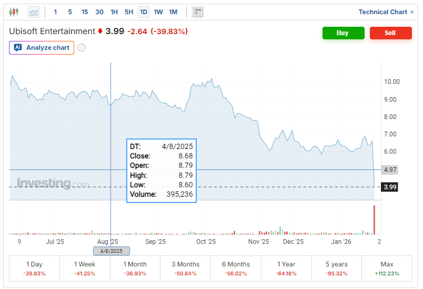Click the red down arrow near price

tap(100, 31)
